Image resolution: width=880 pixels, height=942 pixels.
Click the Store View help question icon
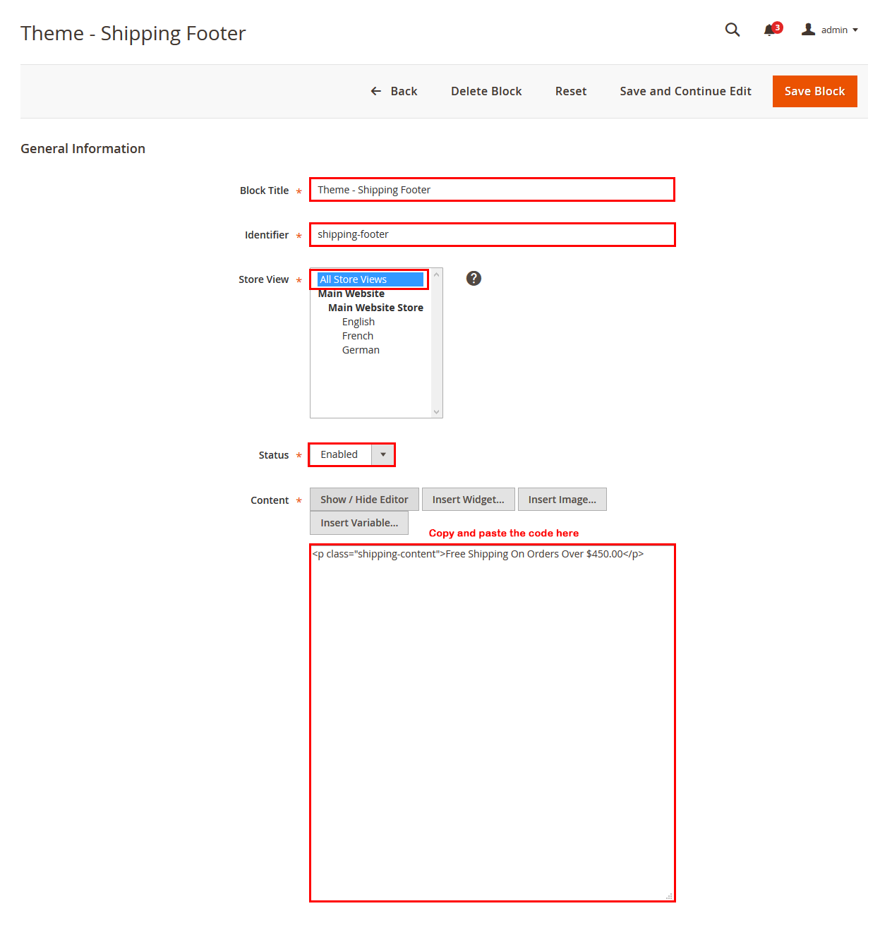[474, 278]
